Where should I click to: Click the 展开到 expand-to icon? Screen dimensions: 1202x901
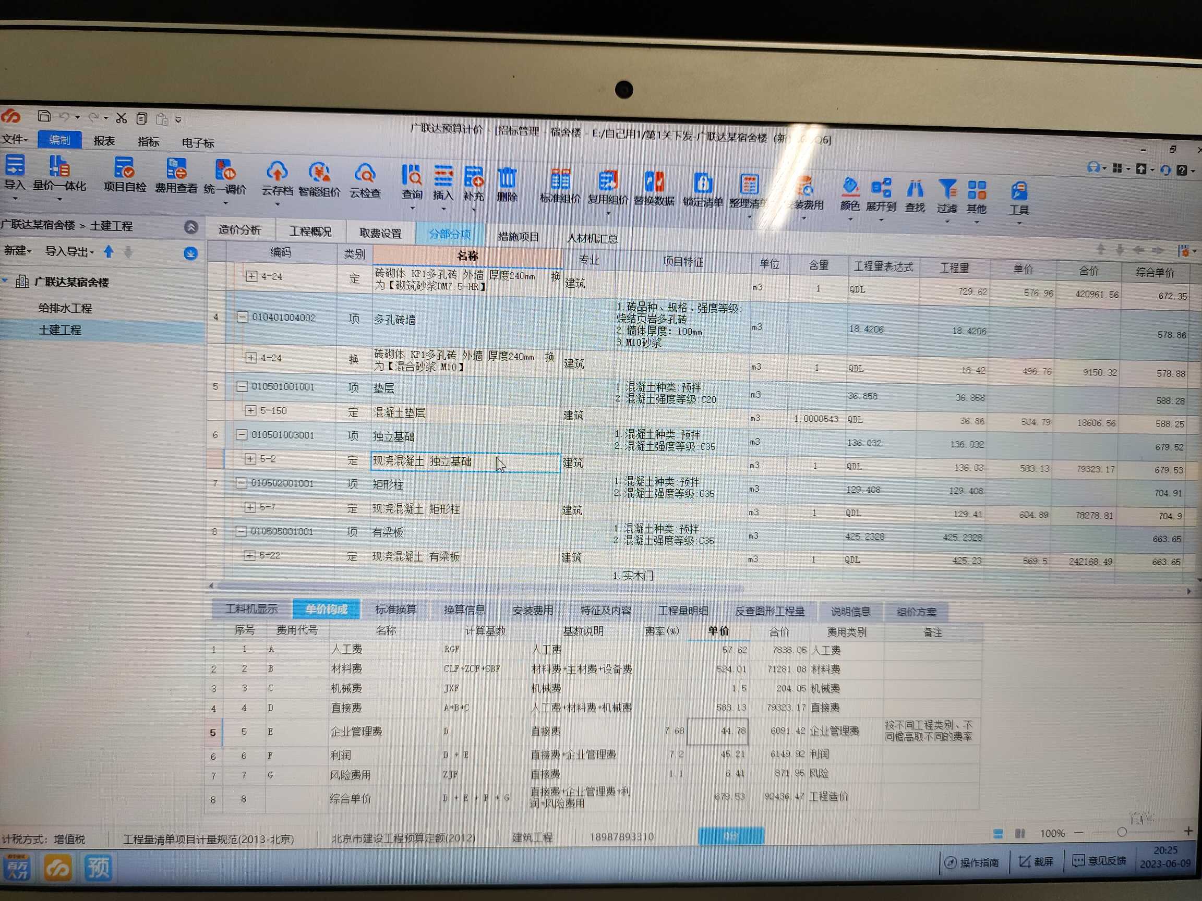tap(881, 188)
